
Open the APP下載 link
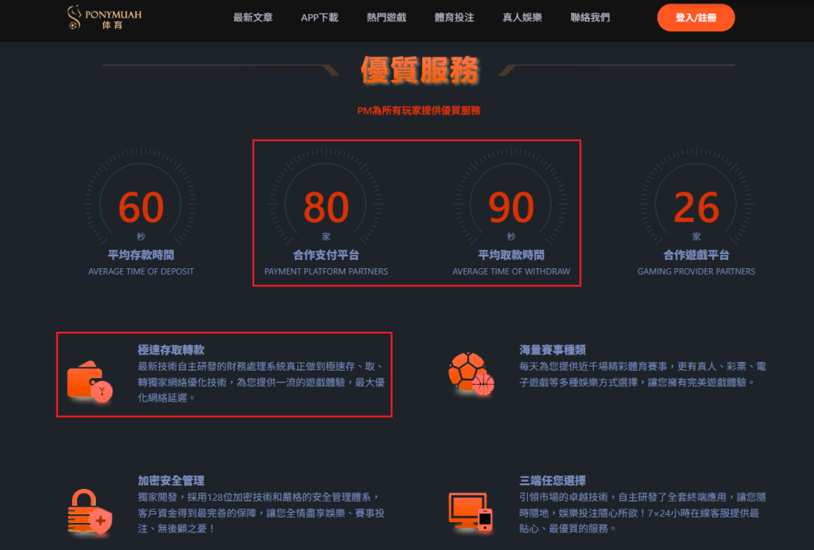(320, 17)
